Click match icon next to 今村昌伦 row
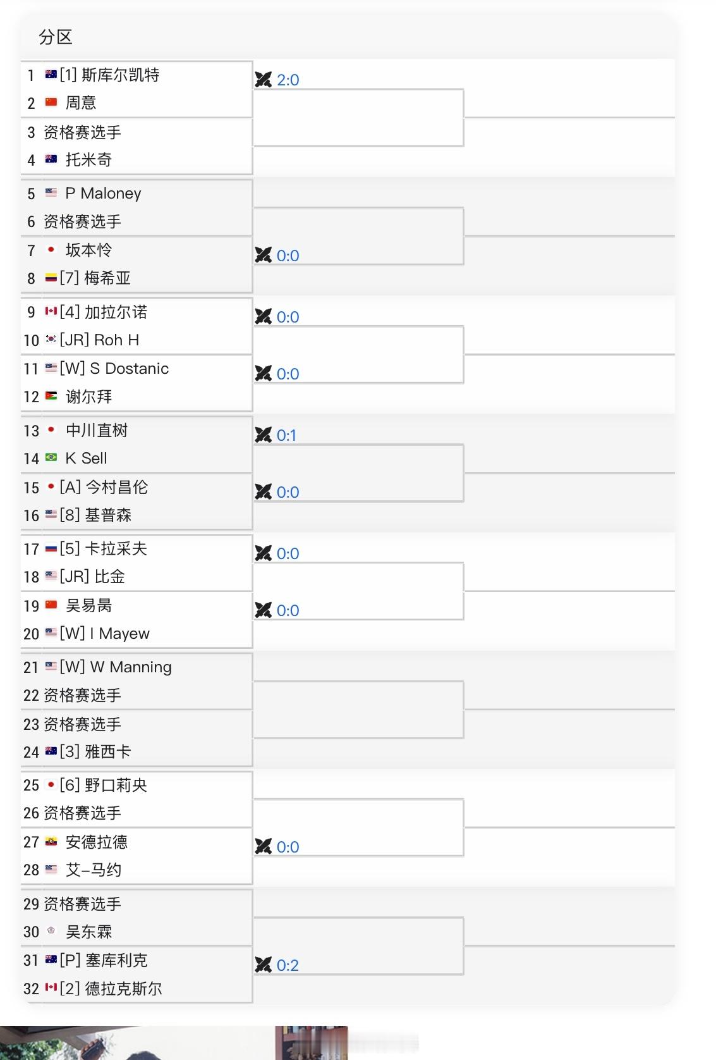Image resolution: width=716 pixels, height=1060 pixels. [264, 492]
